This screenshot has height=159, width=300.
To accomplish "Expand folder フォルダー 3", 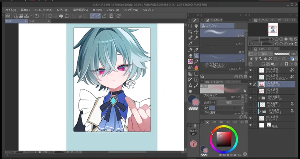I will click(x=260, y=111).
